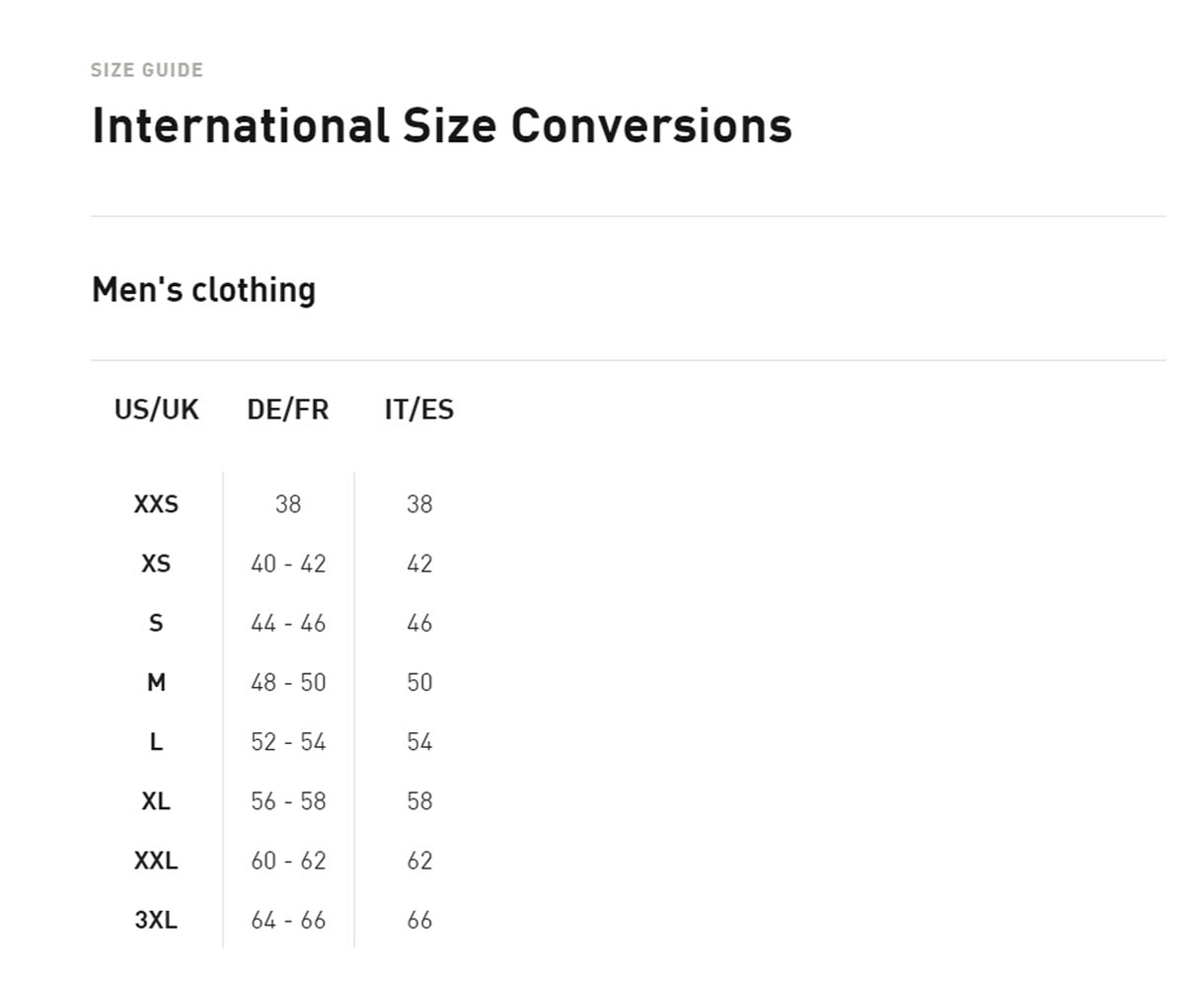Click the XXL size row label
Screen dimensions: 1196x981
tap(156, 861)
